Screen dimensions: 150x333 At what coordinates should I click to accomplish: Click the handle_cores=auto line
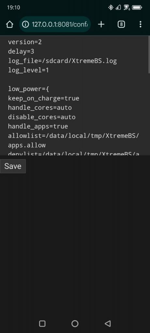click(40, 108)
